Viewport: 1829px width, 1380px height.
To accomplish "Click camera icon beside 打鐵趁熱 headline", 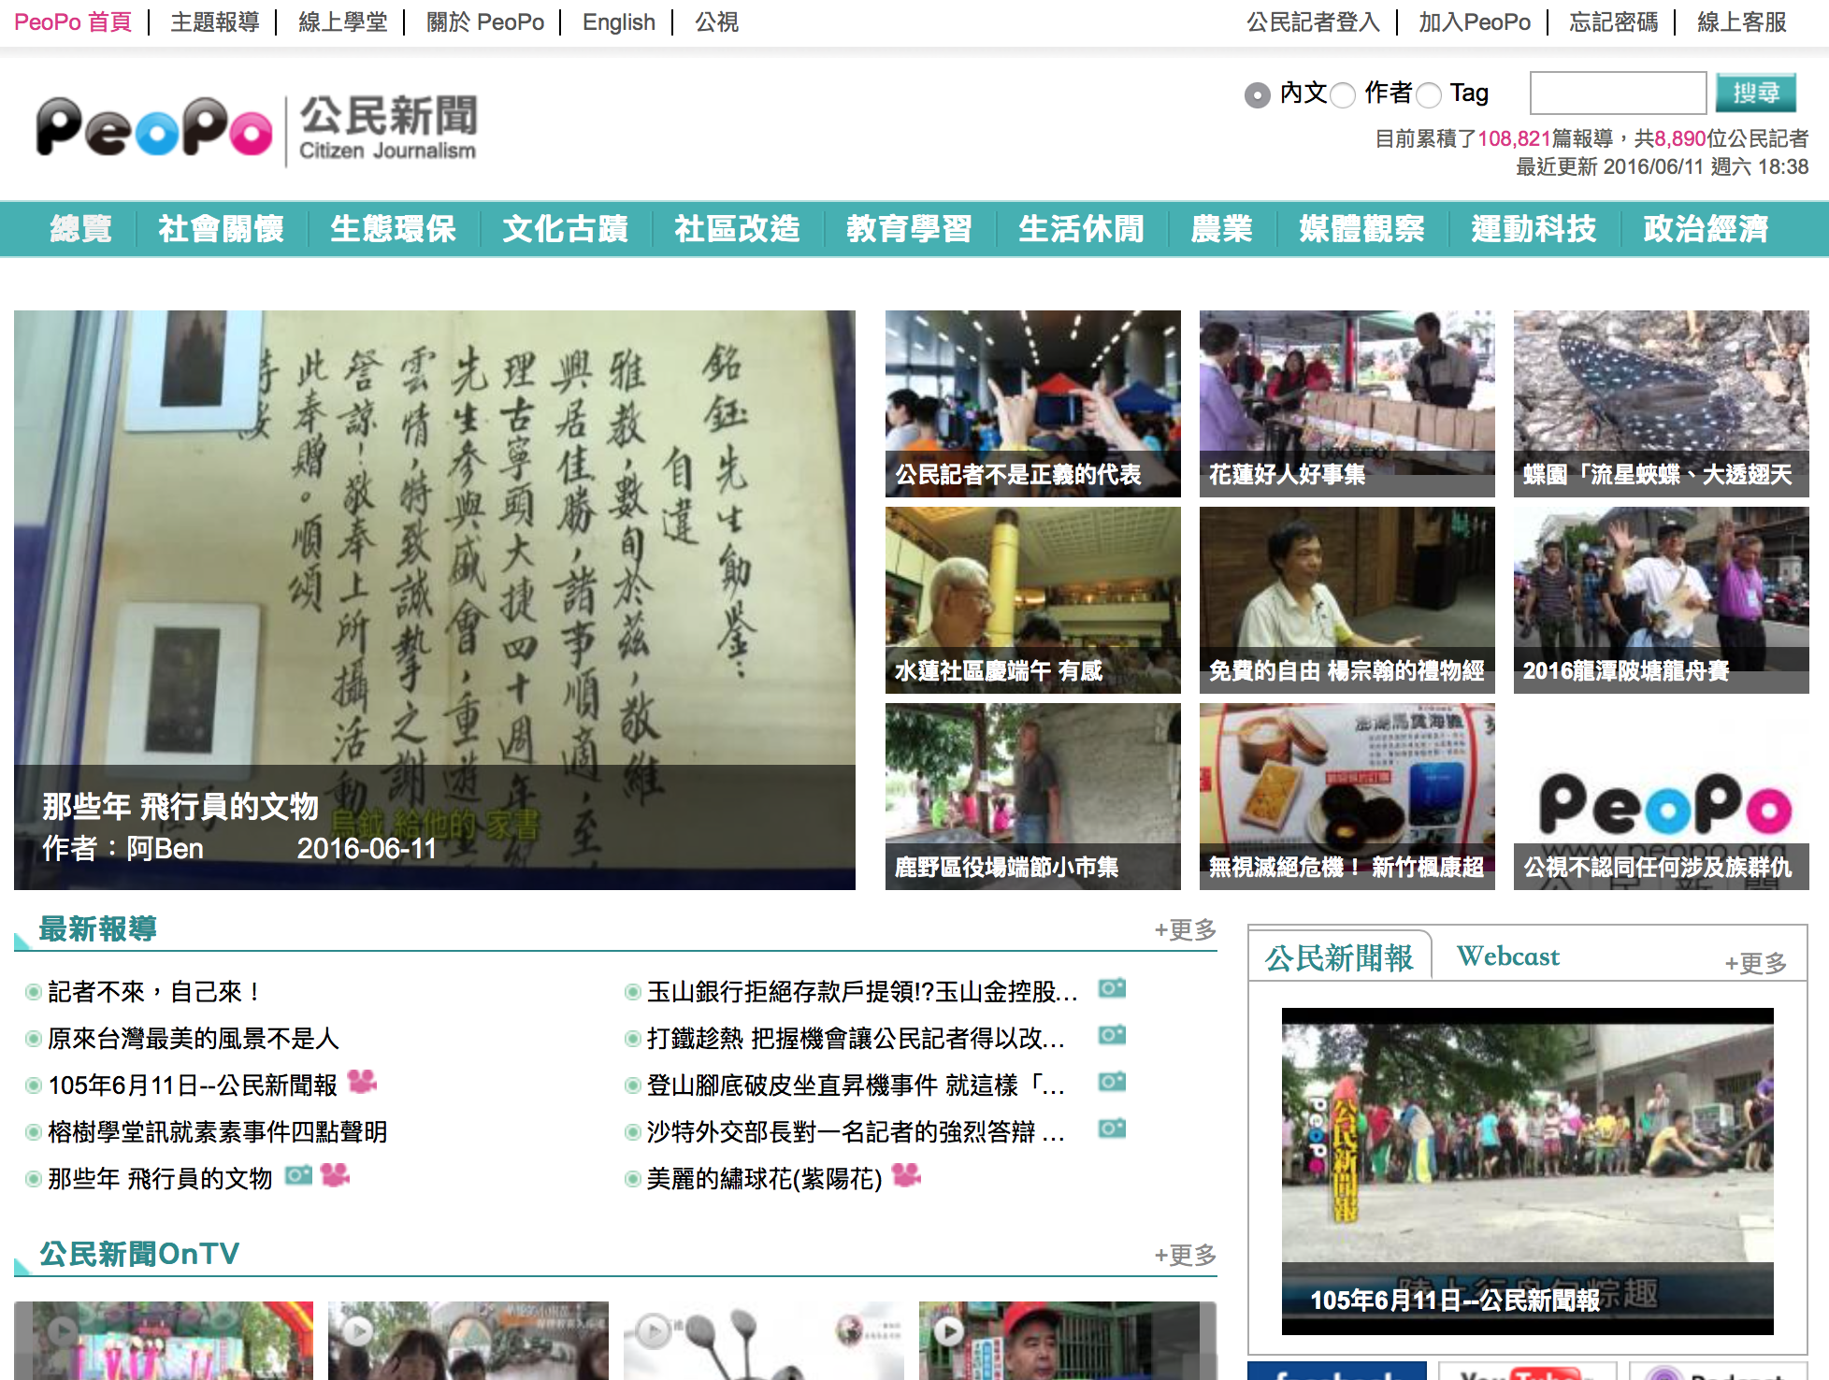I will pos(1112,1035).
